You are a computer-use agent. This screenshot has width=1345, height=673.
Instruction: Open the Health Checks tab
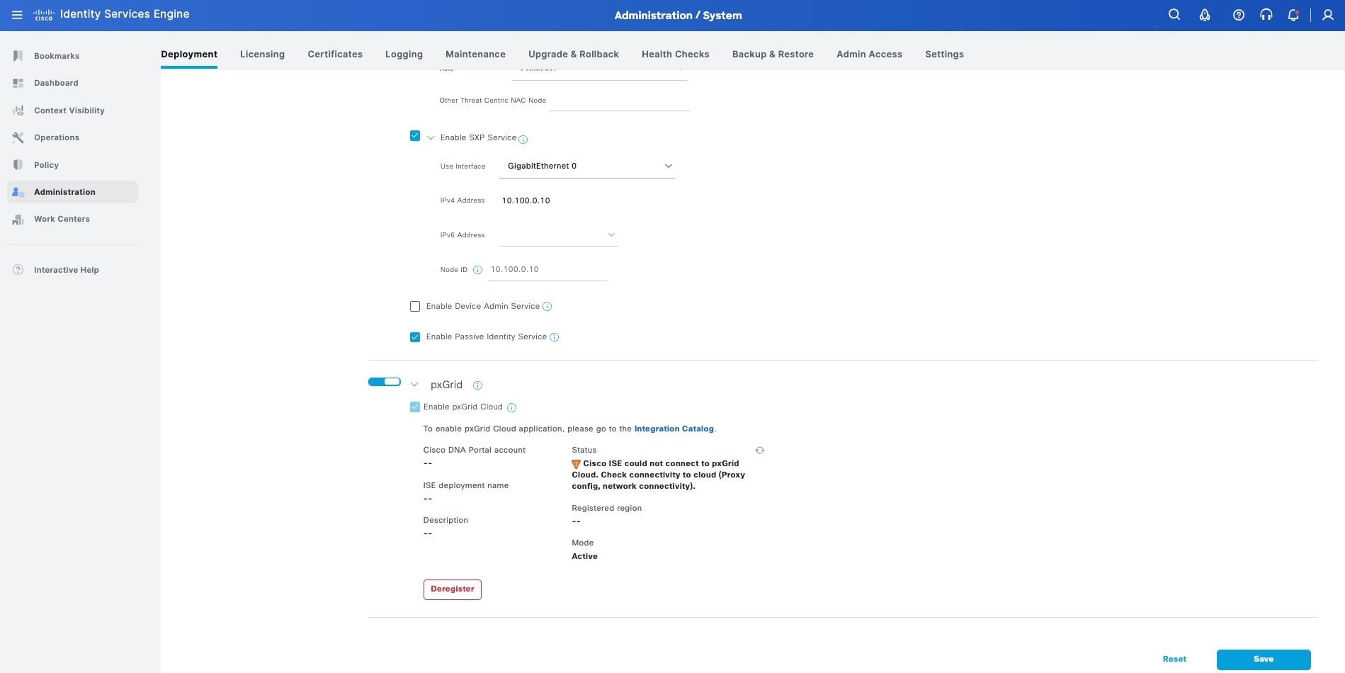(676, 54)
